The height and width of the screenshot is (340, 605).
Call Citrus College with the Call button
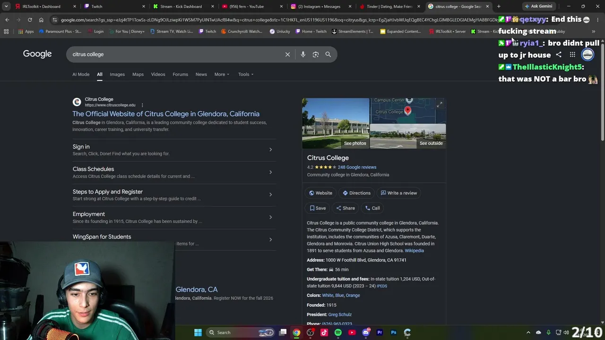tap(372, 208)
